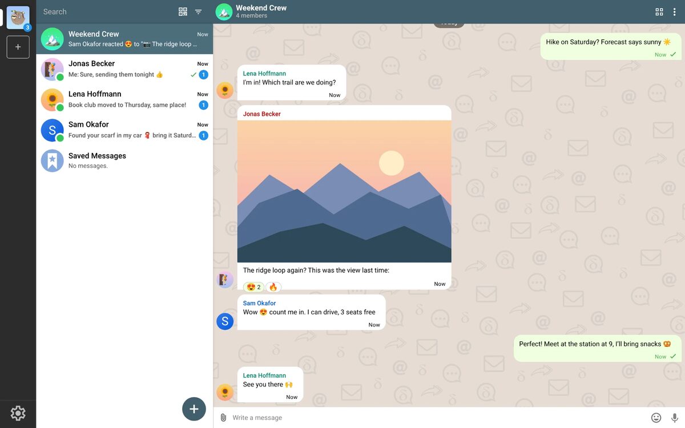Select the "Hike on Saturday?" message
Viewport: 685px width, 428px height.
pyautogui.click(x=611, y=46)
